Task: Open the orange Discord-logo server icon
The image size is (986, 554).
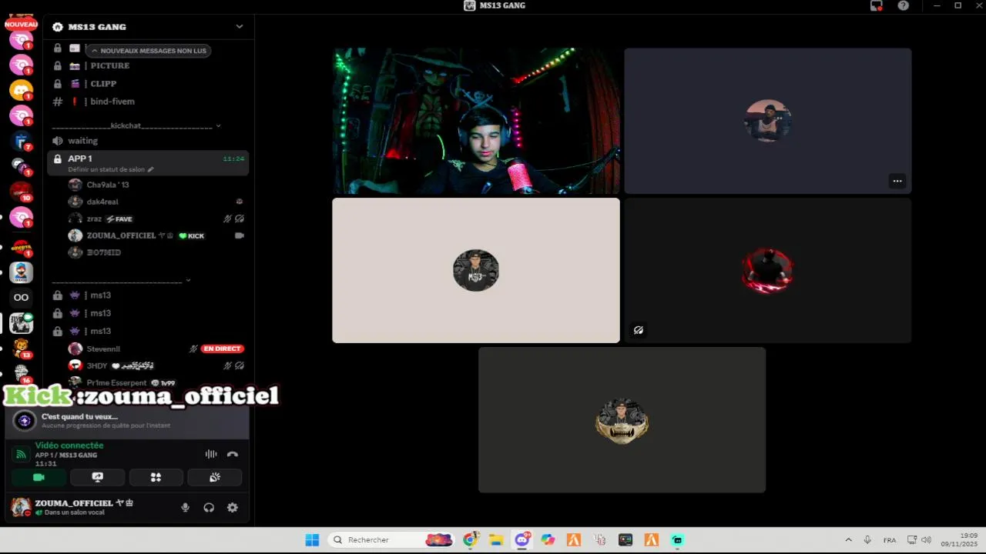Action: click(21, 90)
